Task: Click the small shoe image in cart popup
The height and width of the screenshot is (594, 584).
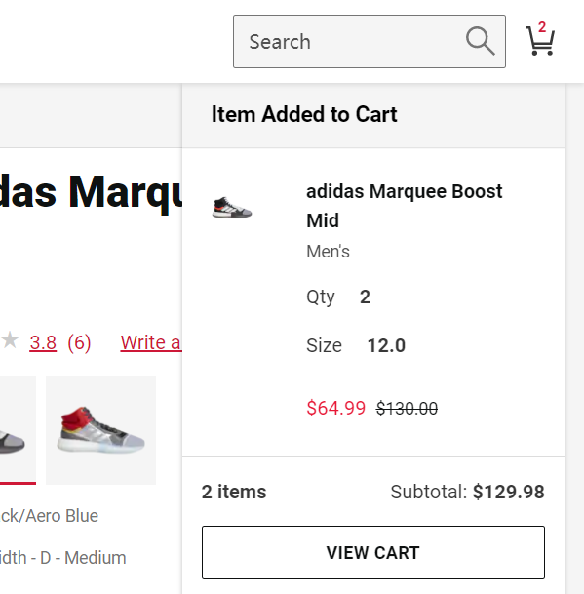Action: click(232, 207)
